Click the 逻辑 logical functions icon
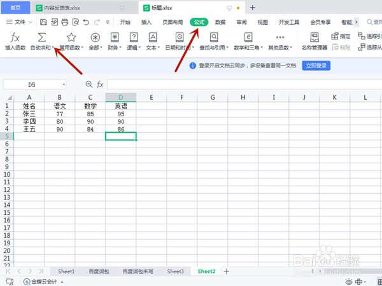 134,37
